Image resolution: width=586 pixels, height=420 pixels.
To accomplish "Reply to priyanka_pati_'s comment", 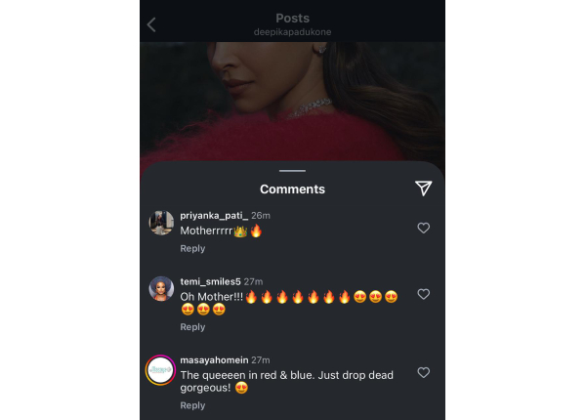I will [x=192, y=248].
